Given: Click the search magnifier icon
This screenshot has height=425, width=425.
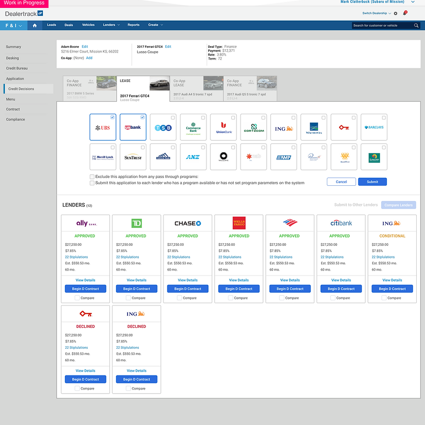Looking at the screenshot, I should click(416, 25).
